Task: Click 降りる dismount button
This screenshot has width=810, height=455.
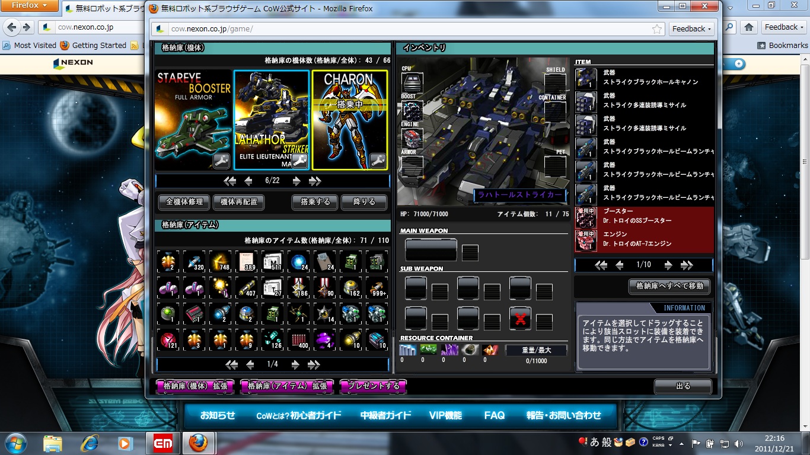Action: 364,202
